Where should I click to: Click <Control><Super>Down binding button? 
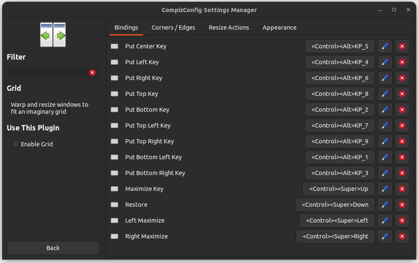335,205
